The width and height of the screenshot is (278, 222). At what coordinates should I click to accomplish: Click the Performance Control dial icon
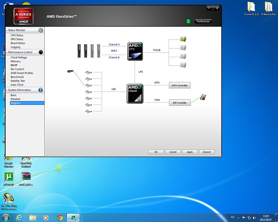[x=41, y=52]
